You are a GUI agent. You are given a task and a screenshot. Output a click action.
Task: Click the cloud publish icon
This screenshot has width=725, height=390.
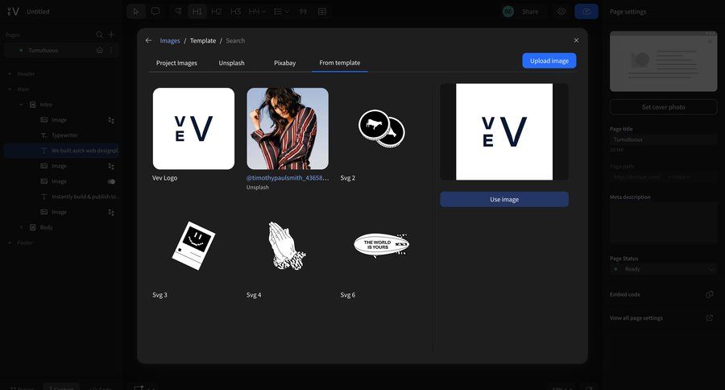586,11
